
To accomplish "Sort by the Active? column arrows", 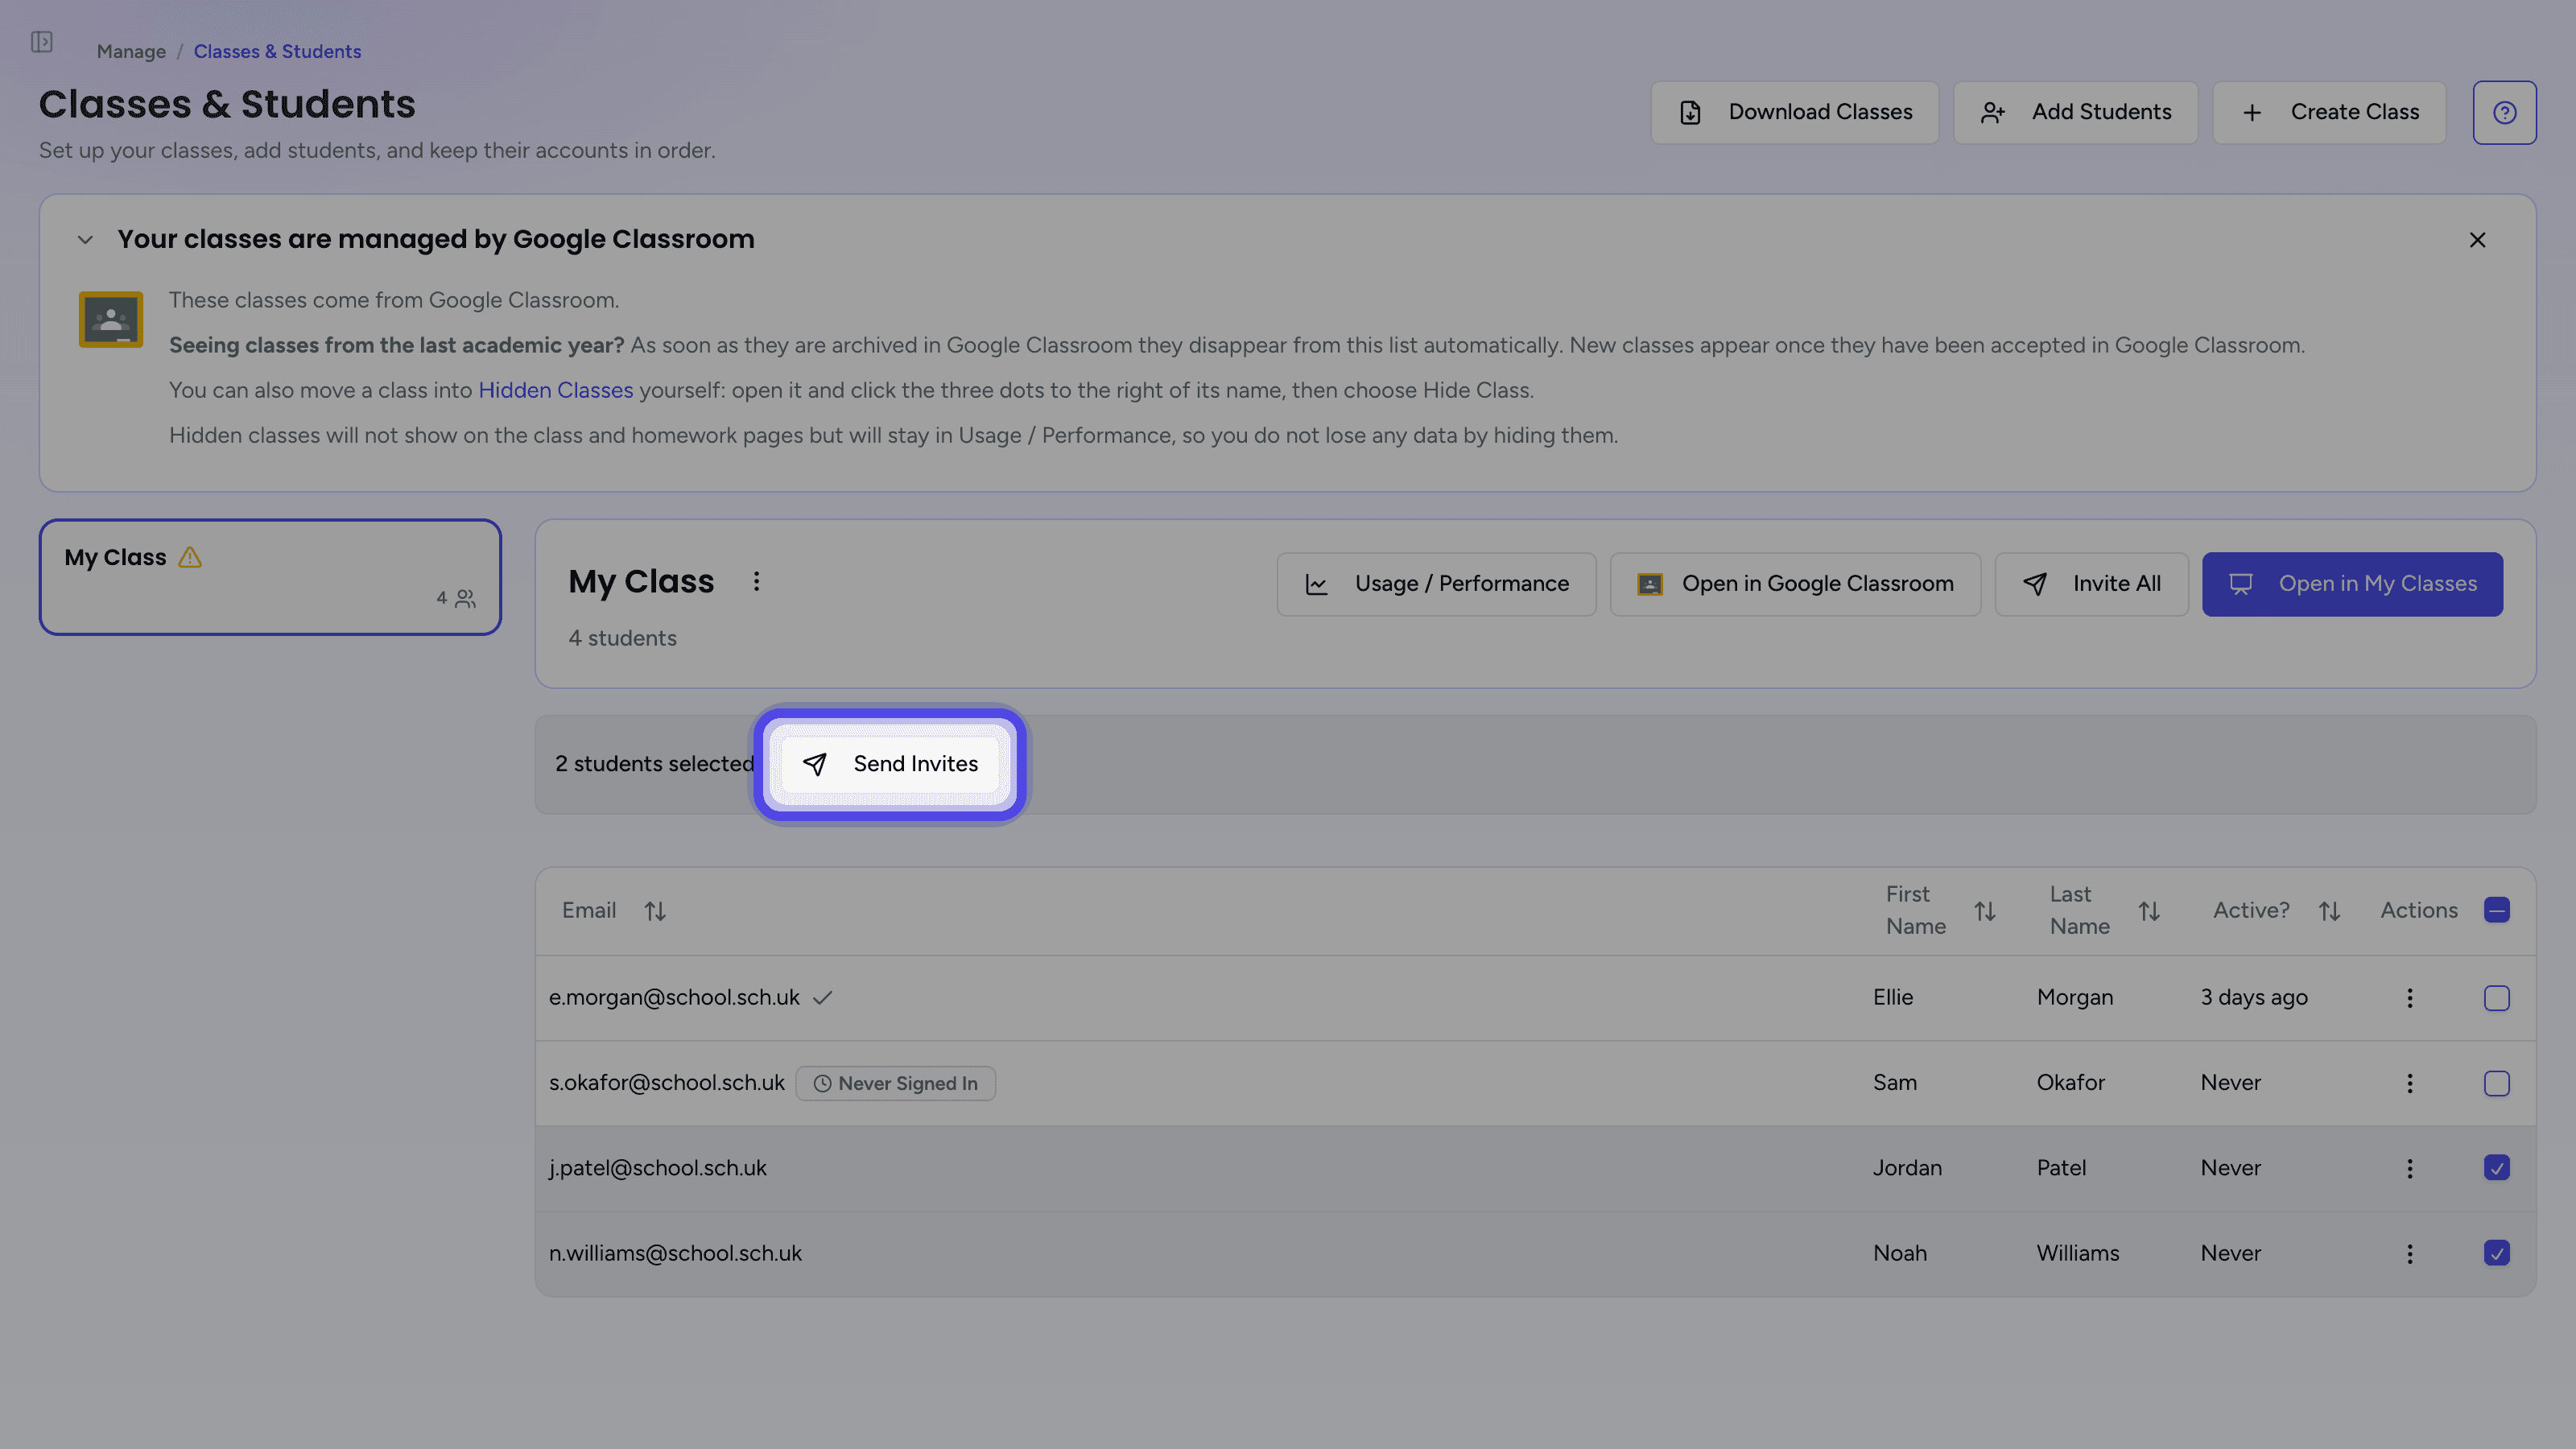I will (x=2329, y=911).
